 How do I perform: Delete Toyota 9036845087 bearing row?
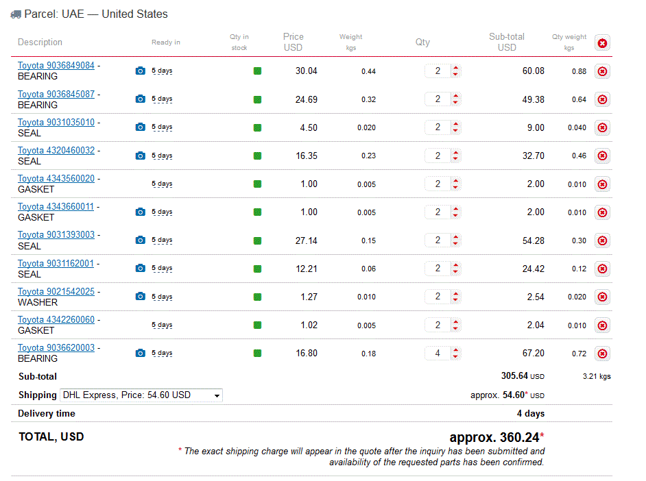(602, 99)
